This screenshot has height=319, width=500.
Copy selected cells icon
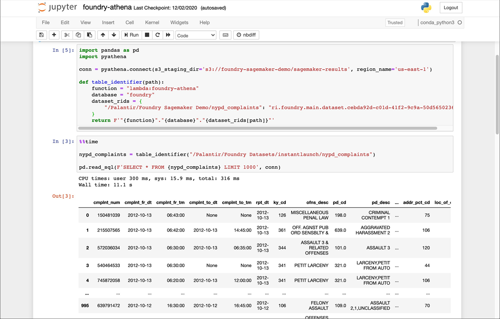78,35
